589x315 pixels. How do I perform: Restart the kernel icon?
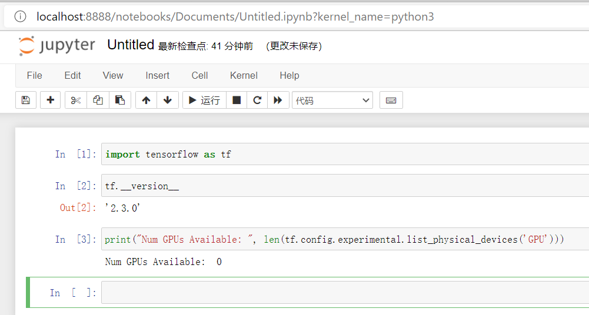coord(257,100)
